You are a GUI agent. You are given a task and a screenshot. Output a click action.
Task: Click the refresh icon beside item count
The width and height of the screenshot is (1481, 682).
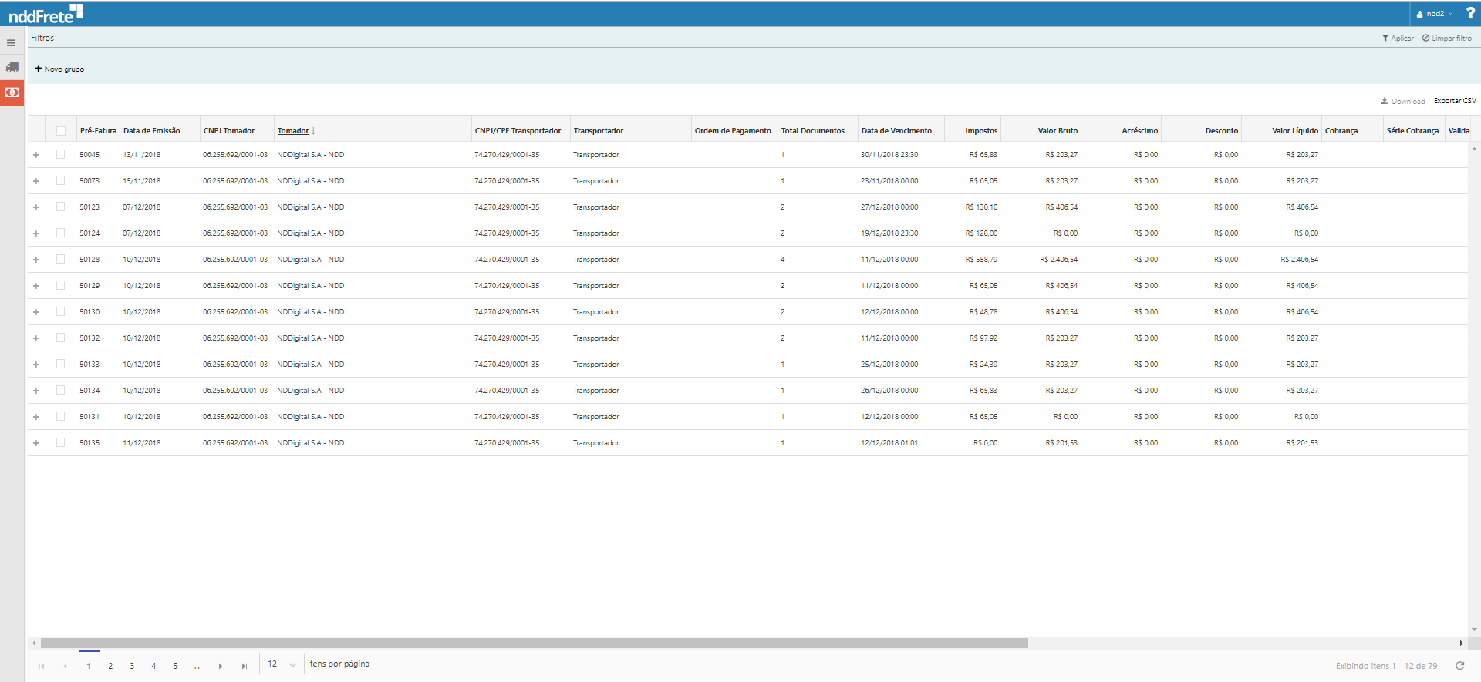(x=1459, y=666)
